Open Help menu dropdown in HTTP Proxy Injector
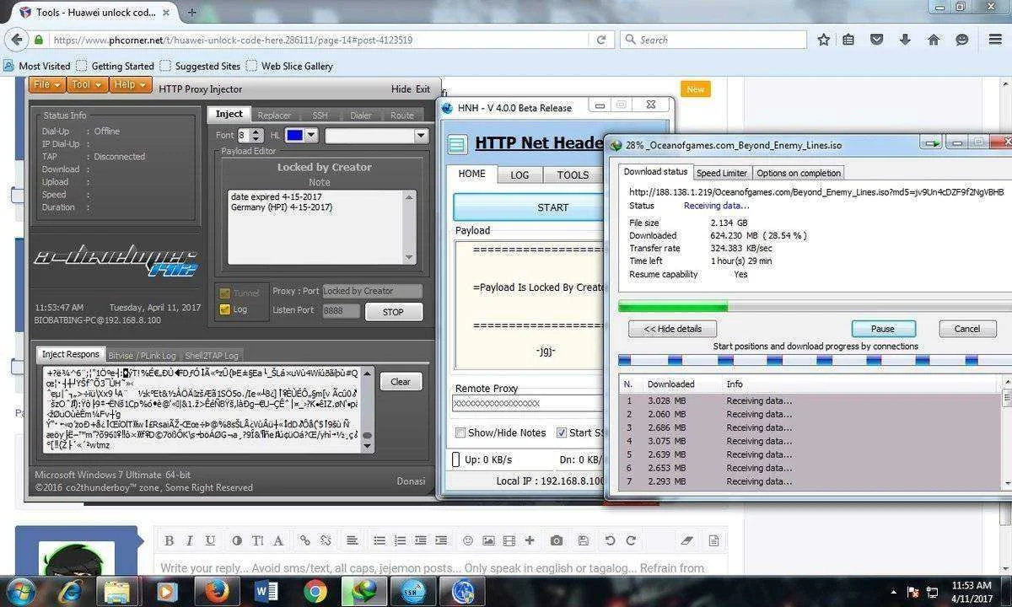The image size is (1012, 607). pyautogui.click(x=130, y=84)
